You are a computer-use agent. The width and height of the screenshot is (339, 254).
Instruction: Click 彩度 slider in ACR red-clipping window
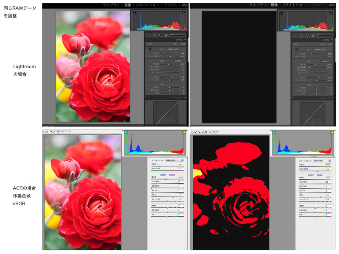point(315,217)
